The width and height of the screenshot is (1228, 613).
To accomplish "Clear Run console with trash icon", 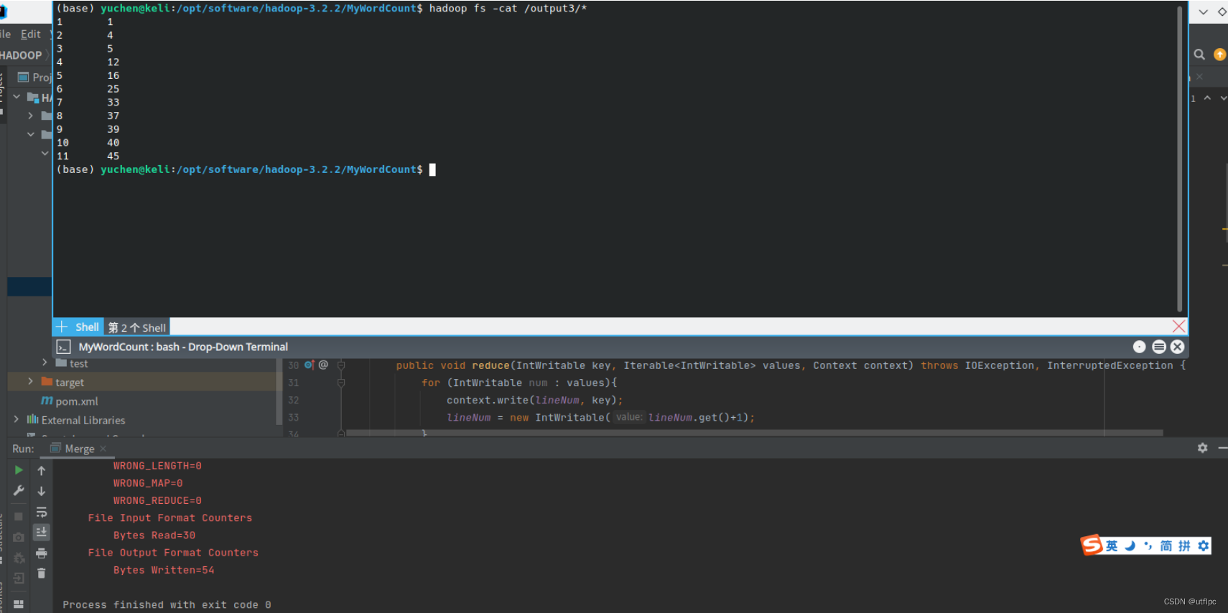I will 42,573.
